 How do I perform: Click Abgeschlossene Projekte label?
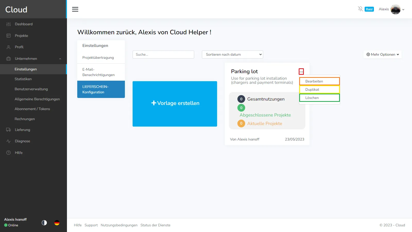(265, 115)
